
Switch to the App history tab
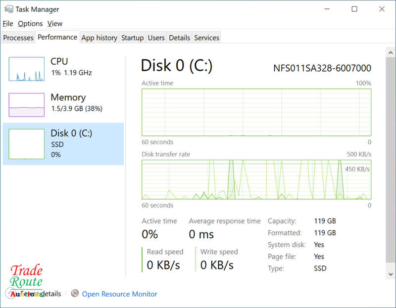point(99,38)
